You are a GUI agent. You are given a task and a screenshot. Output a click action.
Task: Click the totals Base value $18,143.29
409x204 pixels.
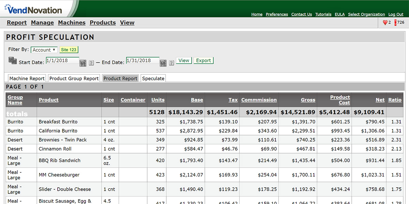pyautogui.click(x=186, y=112)
